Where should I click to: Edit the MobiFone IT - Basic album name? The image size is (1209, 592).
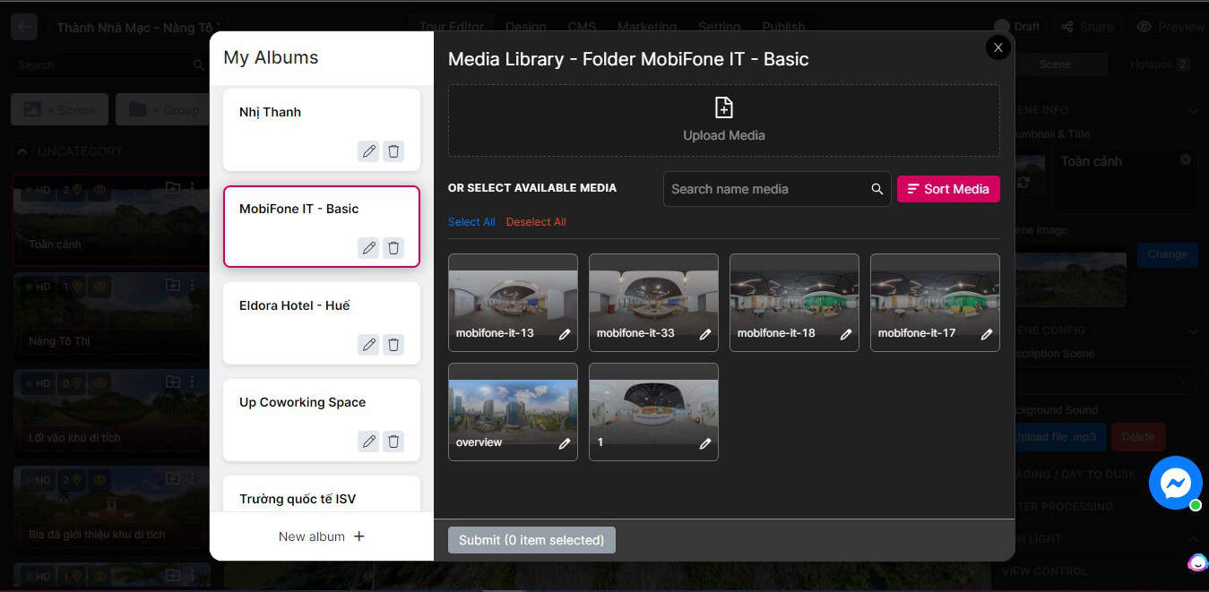(368, 248)
